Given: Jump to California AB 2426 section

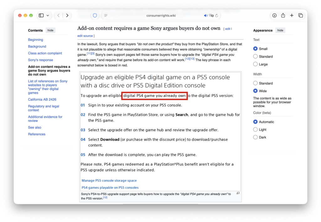Looking at the screenshot, I should click(x=42, y=100).
